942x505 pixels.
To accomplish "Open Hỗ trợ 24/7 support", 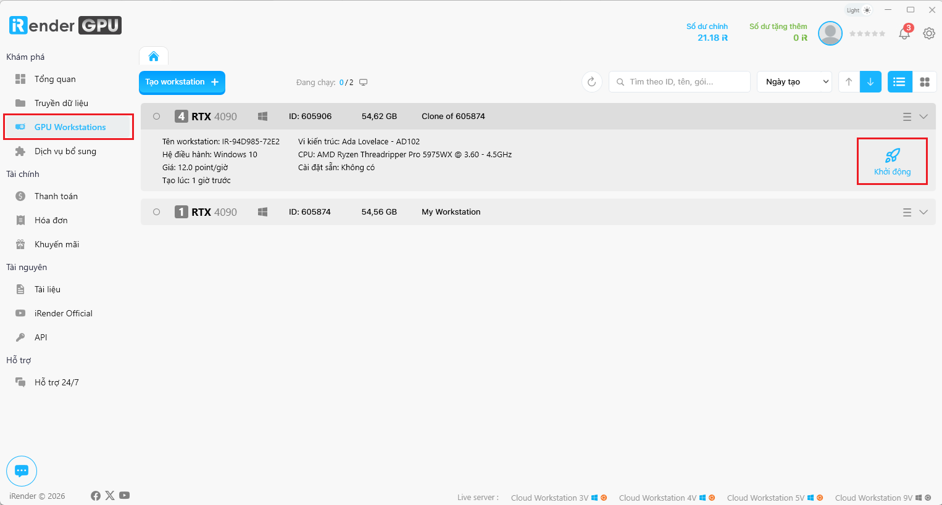I will 56,382.
